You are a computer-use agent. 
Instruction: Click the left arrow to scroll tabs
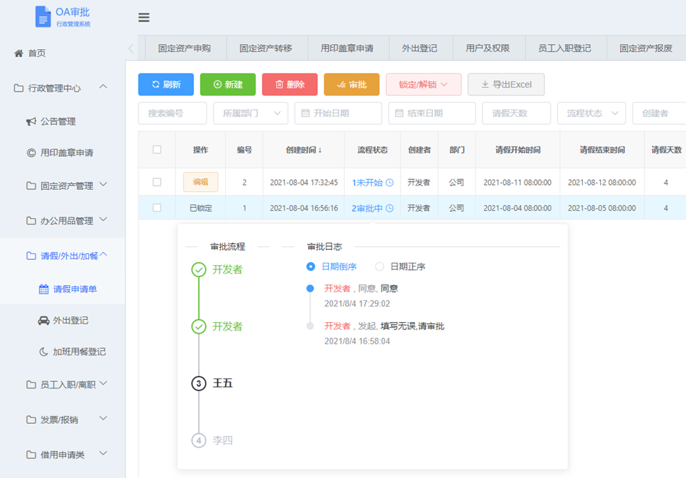pos(131,48)
